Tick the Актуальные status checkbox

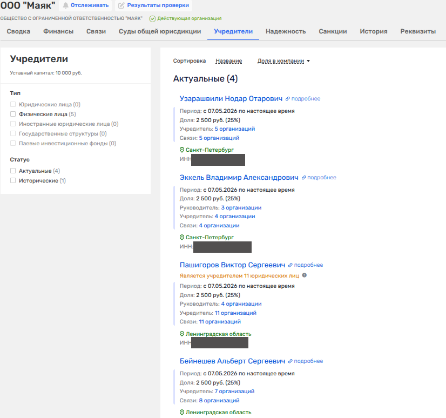13,171
